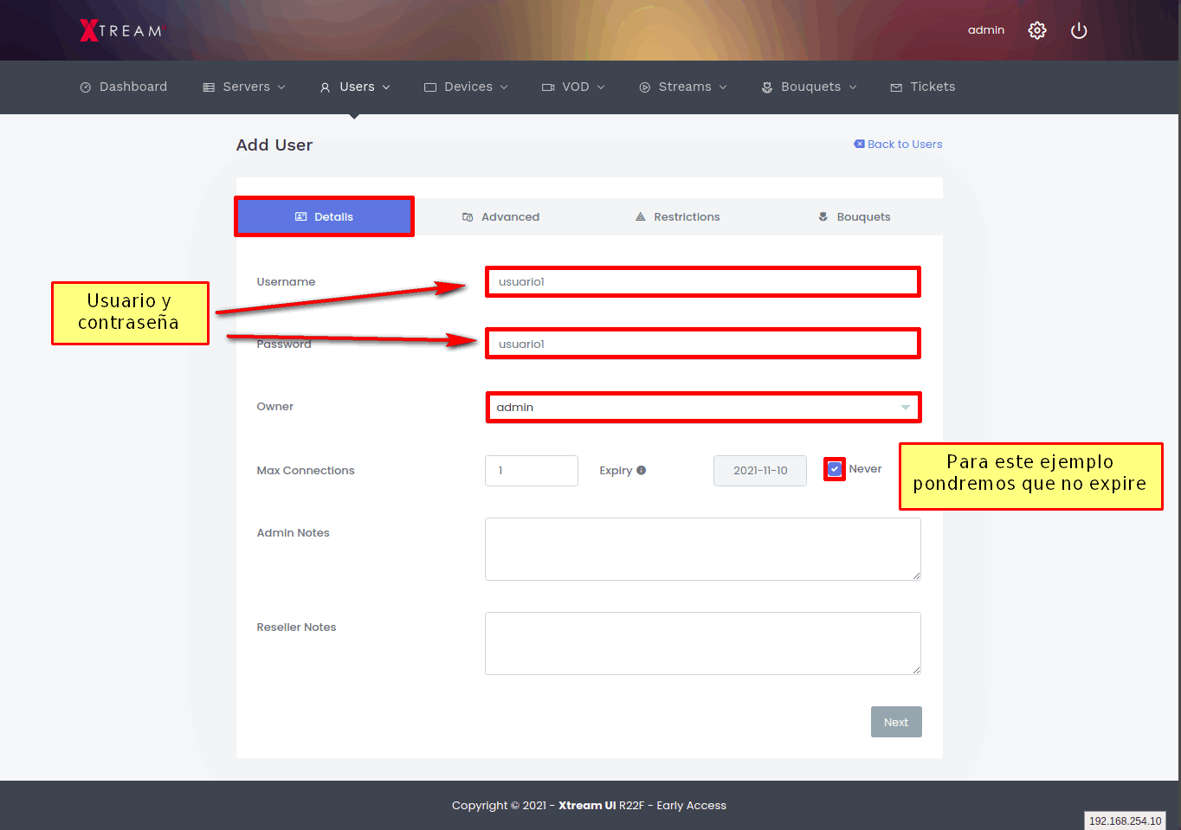Click the Dashboard gauge icon
This screenshot has width=1181, height=830.
[86, 87]
